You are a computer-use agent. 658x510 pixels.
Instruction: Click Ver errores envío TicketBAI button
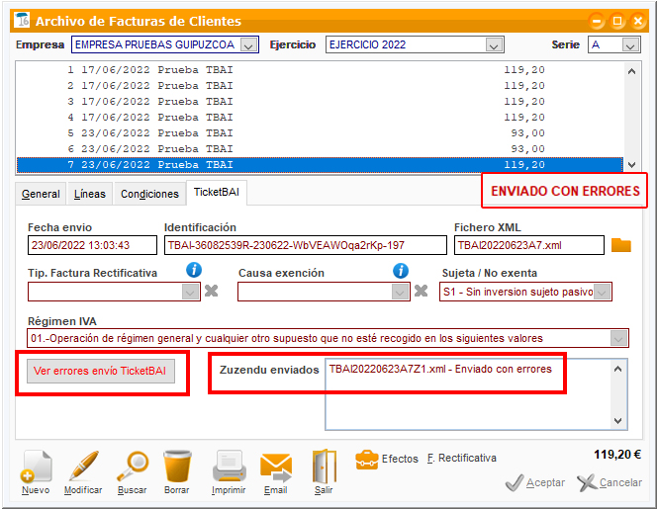[101, 371]
